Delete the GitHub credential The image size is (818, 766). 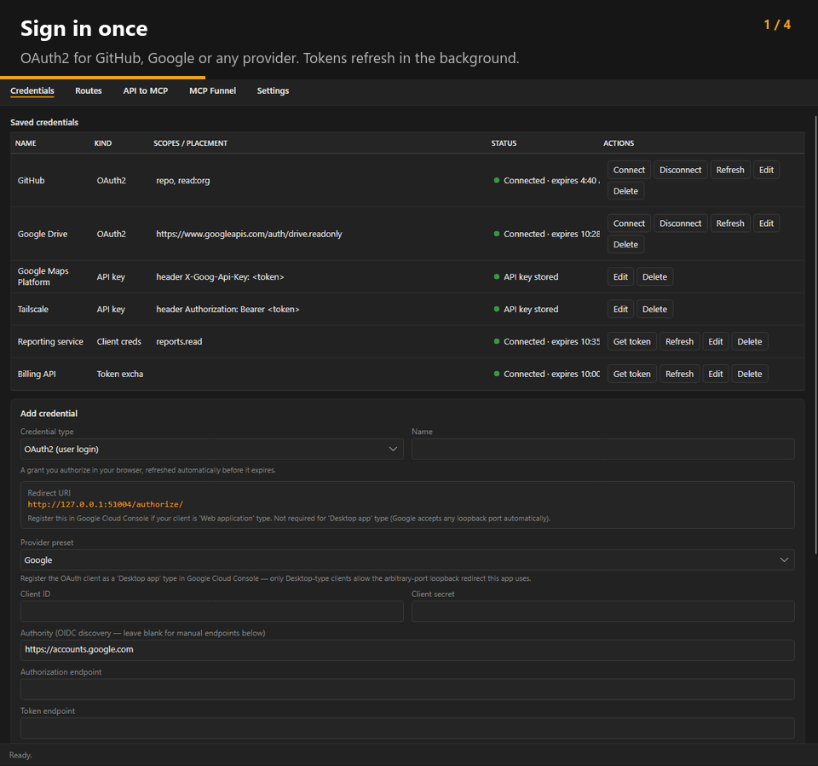point(625,191)
